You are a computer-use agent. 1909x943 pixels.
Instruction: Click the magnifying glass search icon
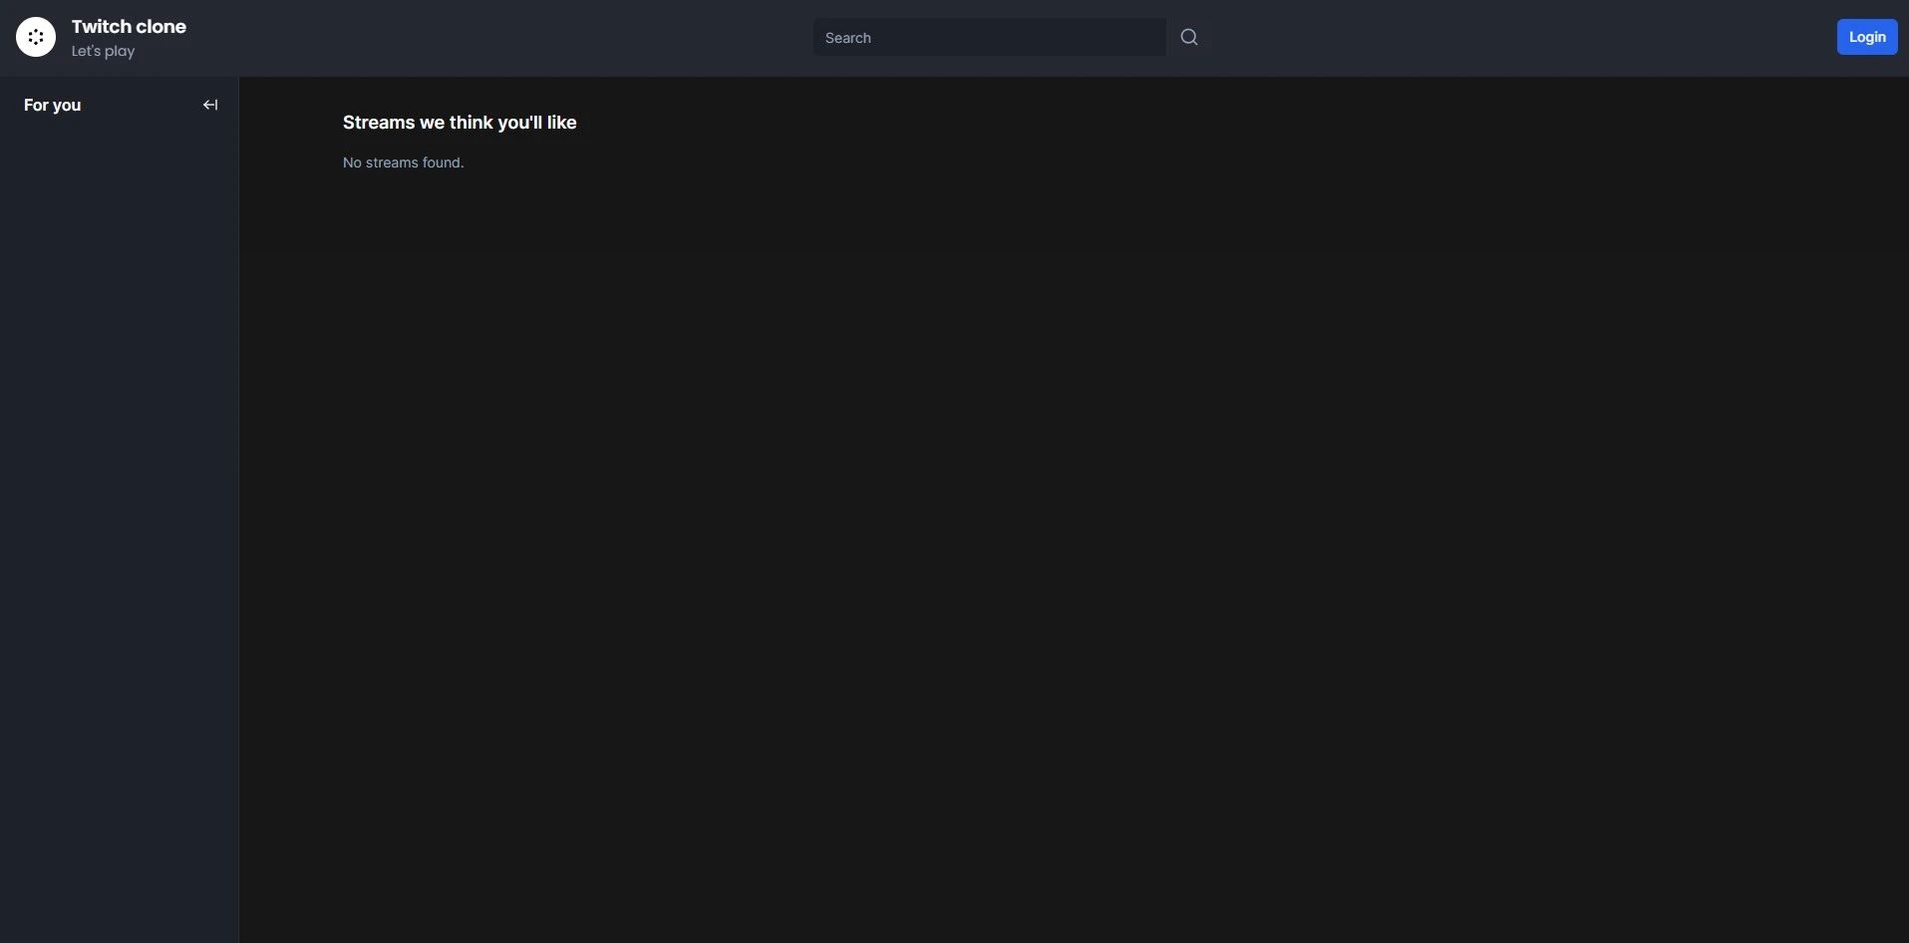pyautogui.click(x=1189, y=37)
